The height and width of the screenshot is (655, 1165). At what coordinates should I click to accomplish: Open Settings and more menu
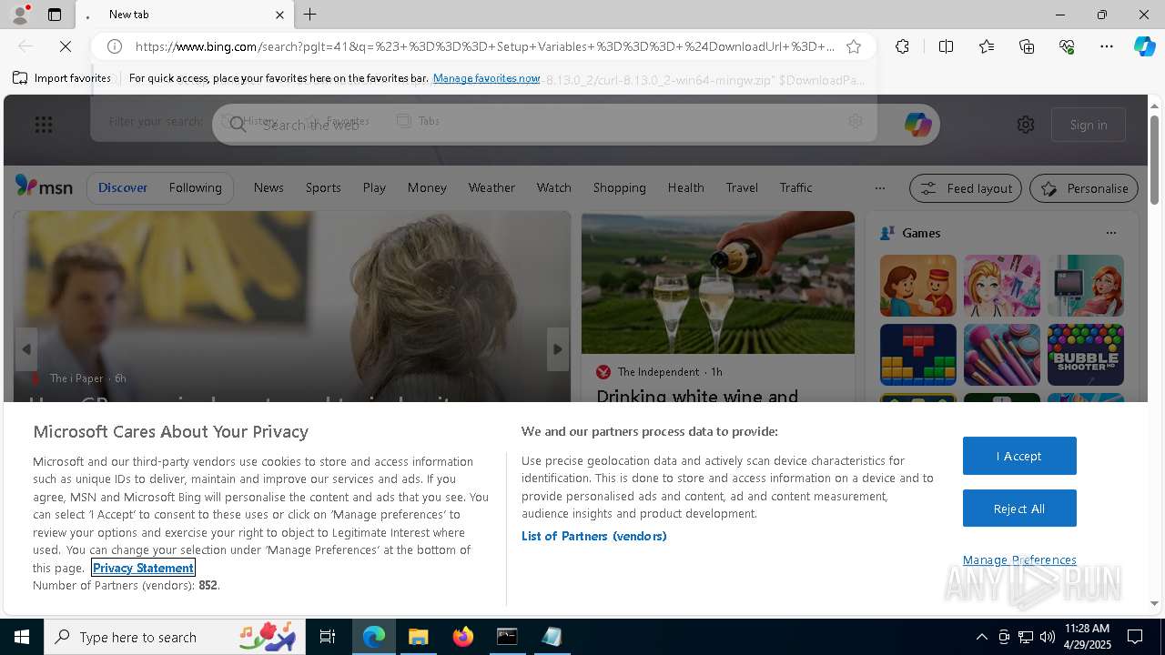[1107, 46]
